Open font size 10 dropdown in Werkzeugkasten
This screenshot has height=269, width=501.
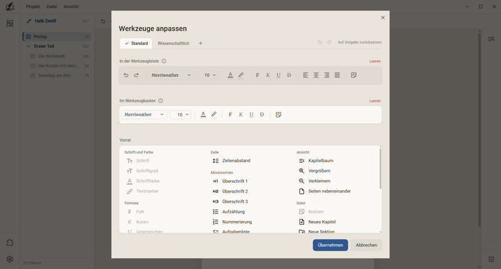pyautogui.click(x=180, y=114)
